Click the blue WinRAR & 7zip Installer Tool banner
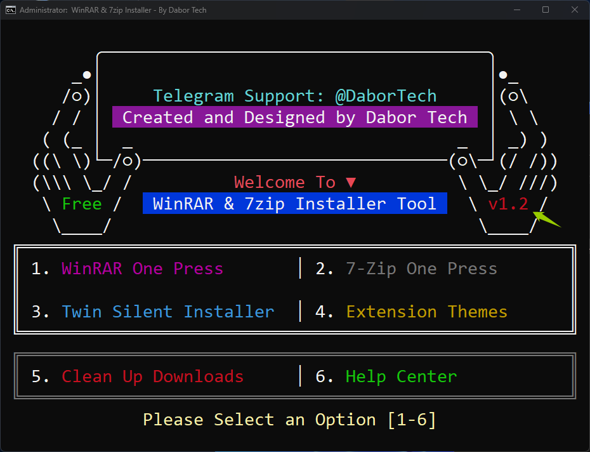 [x=294, y=204]
